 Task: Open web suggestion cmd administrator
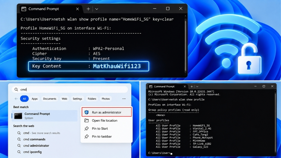pos(36,146)
